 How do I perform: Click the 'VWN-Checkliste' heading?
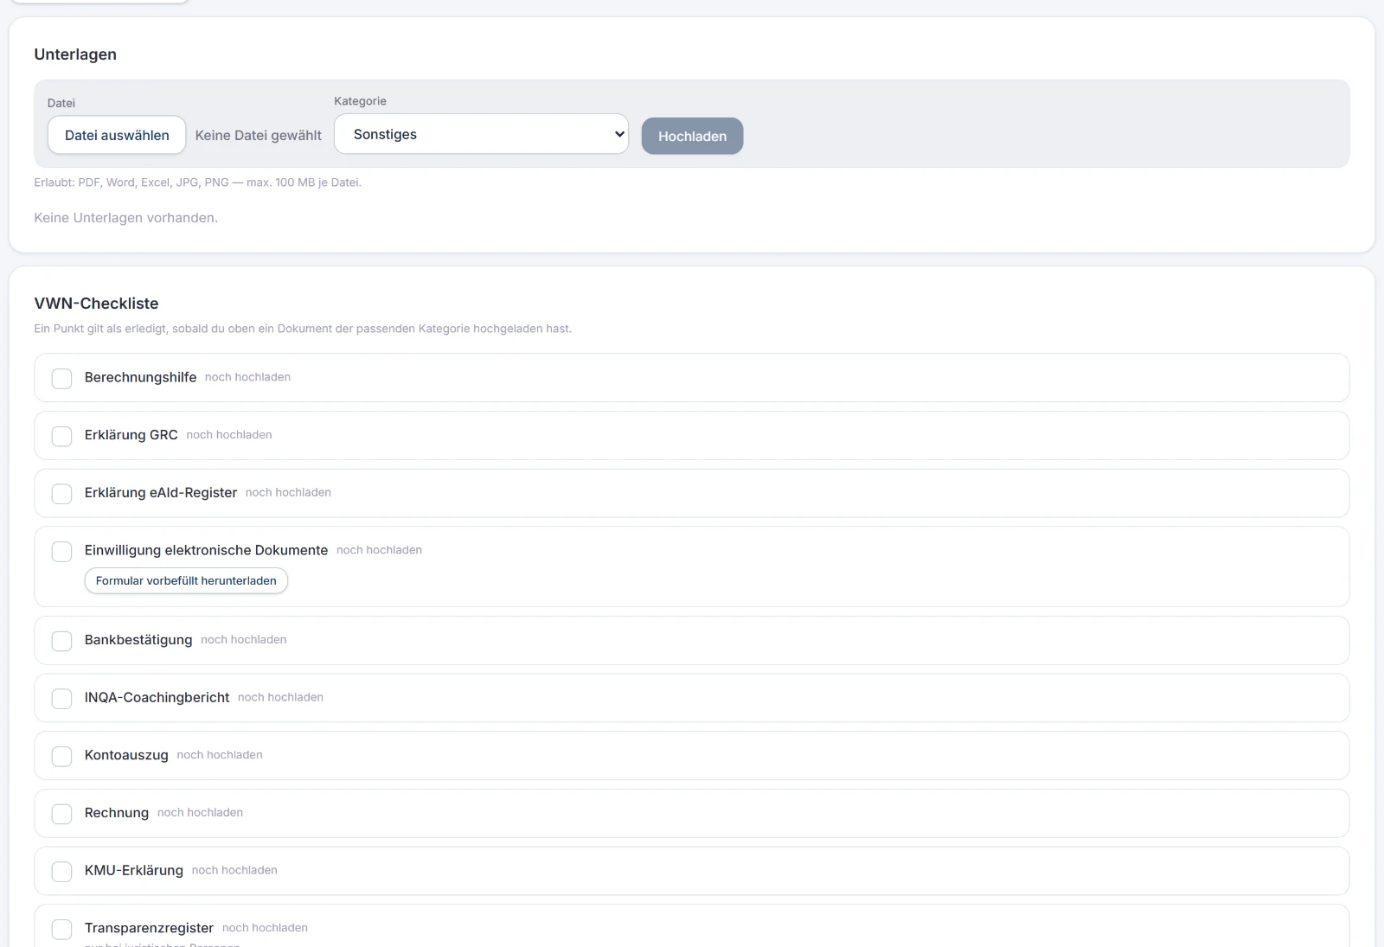(96, 304)
